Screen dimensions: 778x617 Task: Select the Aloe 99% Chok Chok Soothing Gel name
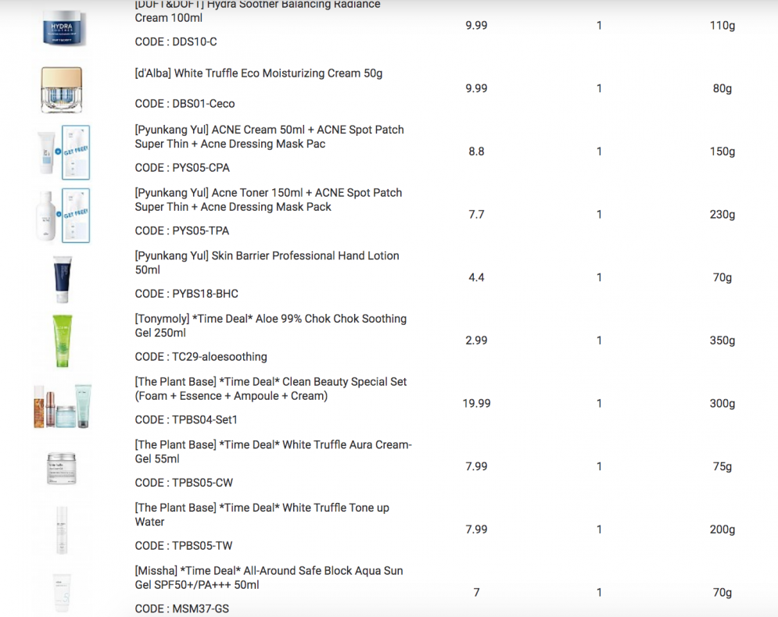pos(271,326)
